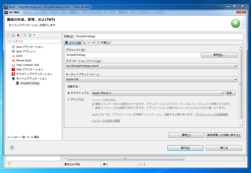This screenshot has width=251, height=173.
Task: Select the 高速 packaging radio option
Action: (x=93, y=108)
